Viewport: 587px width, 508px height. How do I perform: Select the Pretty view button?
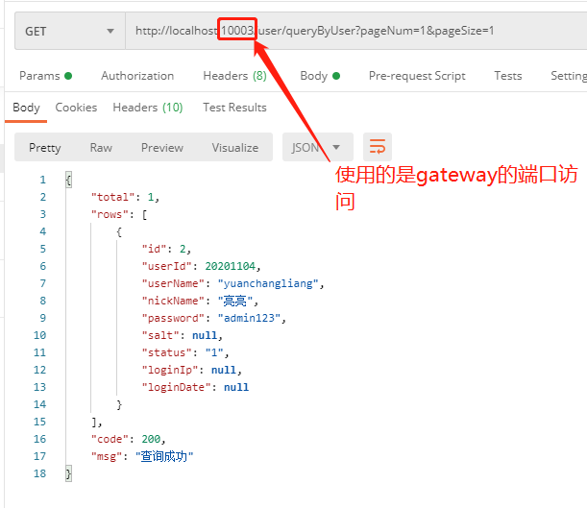pyautogui.click(x=45, y=148)
